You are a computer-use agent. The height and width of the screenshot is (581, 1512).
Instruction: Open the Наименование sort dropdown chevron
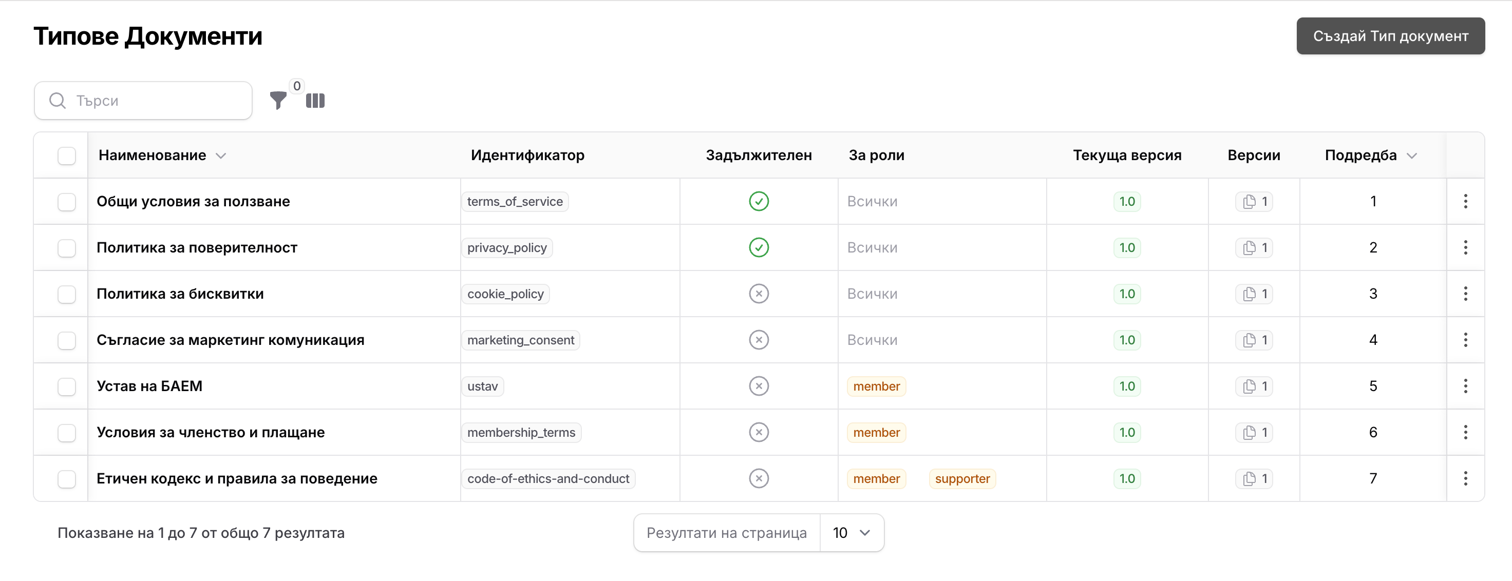coord(221,156)
